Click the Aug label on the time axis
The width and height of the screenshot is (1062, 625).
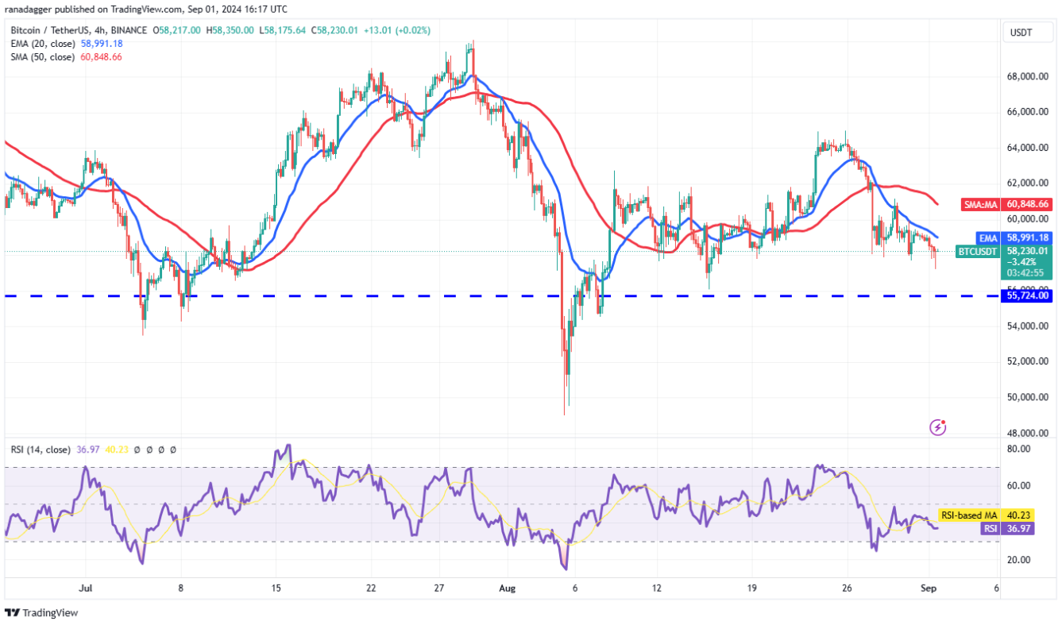507,588
